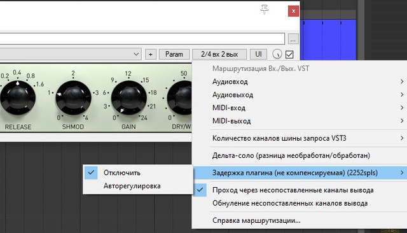Click the pin window icon

(265, 10)
